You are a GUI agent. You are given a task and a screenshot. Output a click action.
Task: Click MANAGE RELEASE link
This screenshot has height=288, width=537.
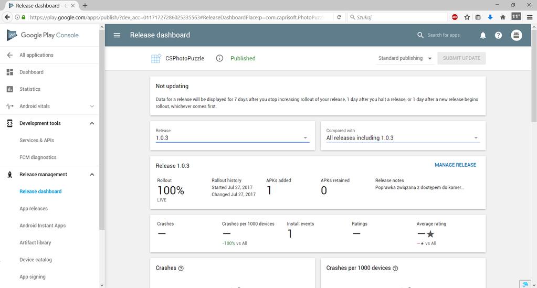tap(455, 165)
